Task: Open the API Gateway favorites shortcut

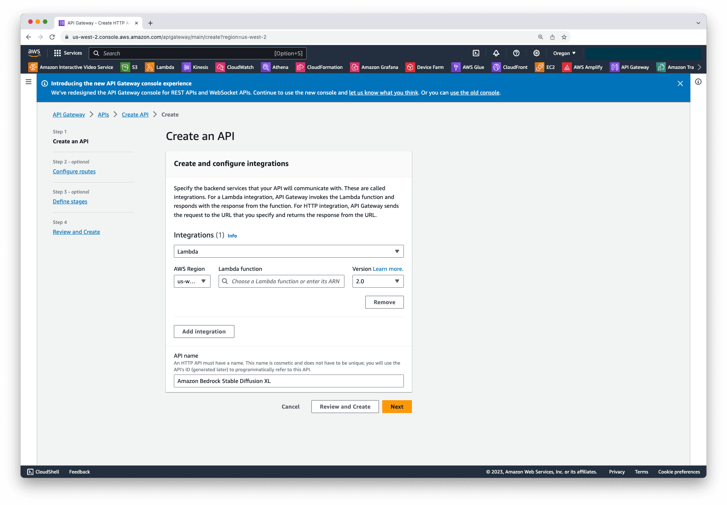Action: 629,67
